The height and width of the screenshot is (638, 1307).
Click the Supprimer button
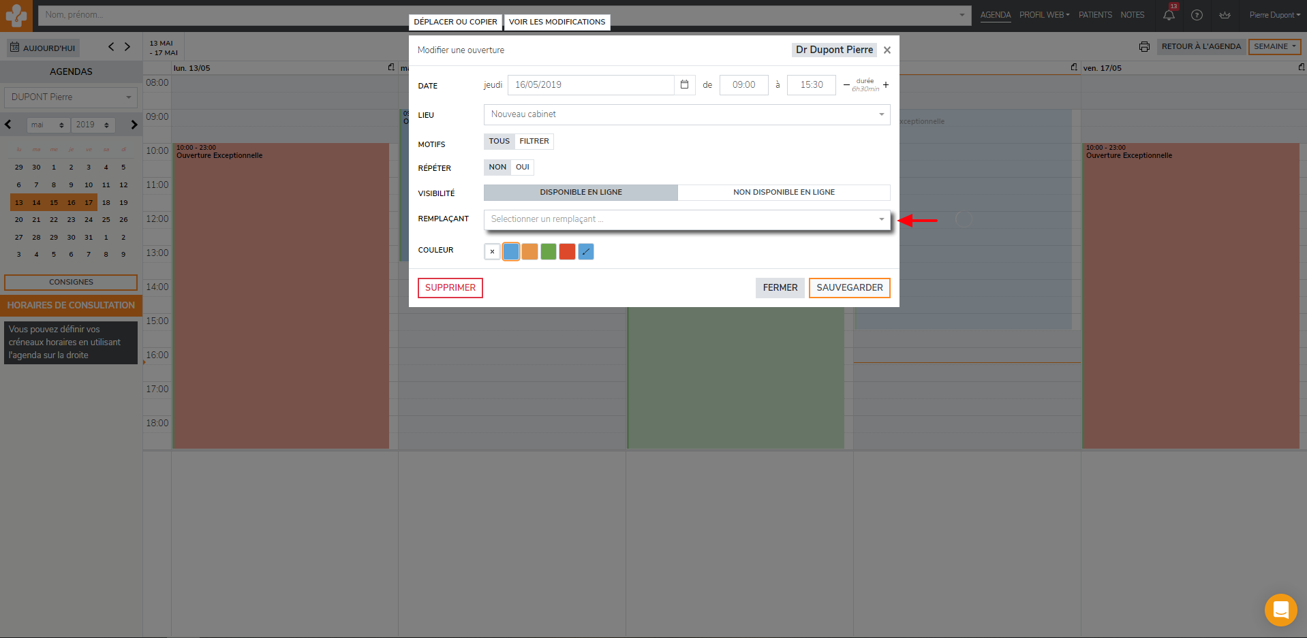pyautogui.click(x=450, y=288)
